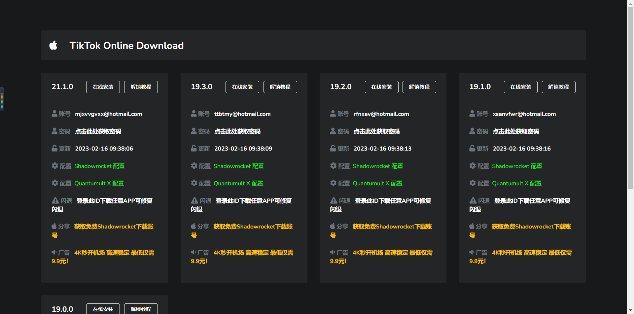Viewport: 634px width, 314px height.
Task: Click the scrollbar down arrow
Action: (630, 311)
